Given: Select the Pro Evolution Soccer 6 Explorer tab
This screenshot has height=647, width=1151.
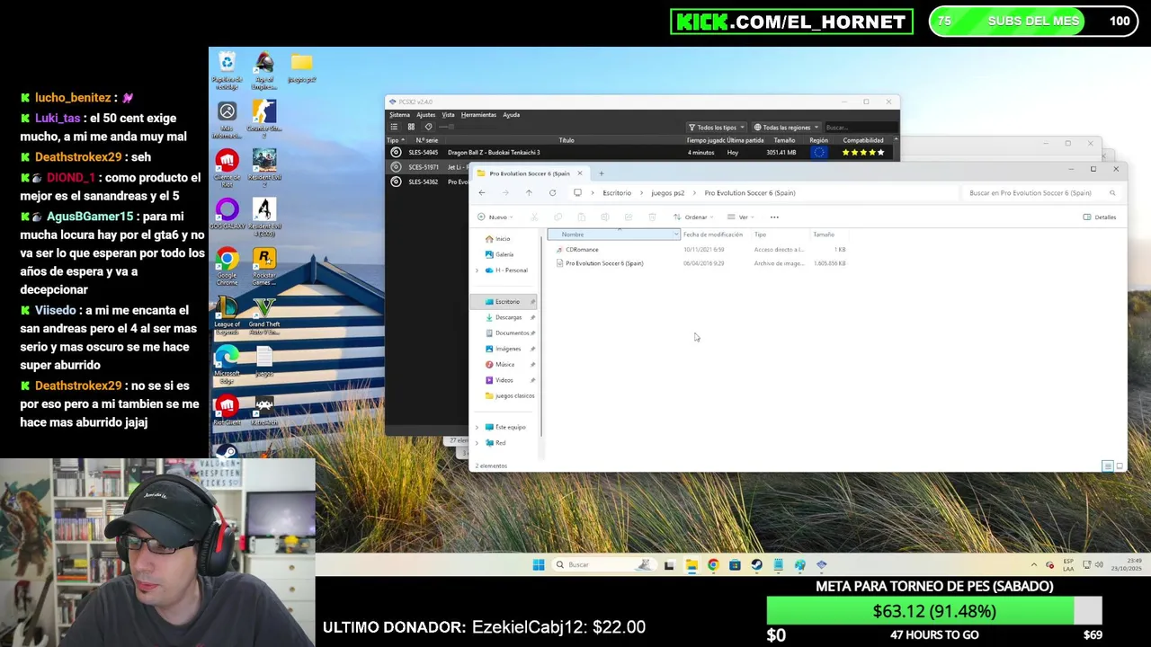Looking at the screenshot, I should pyautogui.click(x=531, y=173).
